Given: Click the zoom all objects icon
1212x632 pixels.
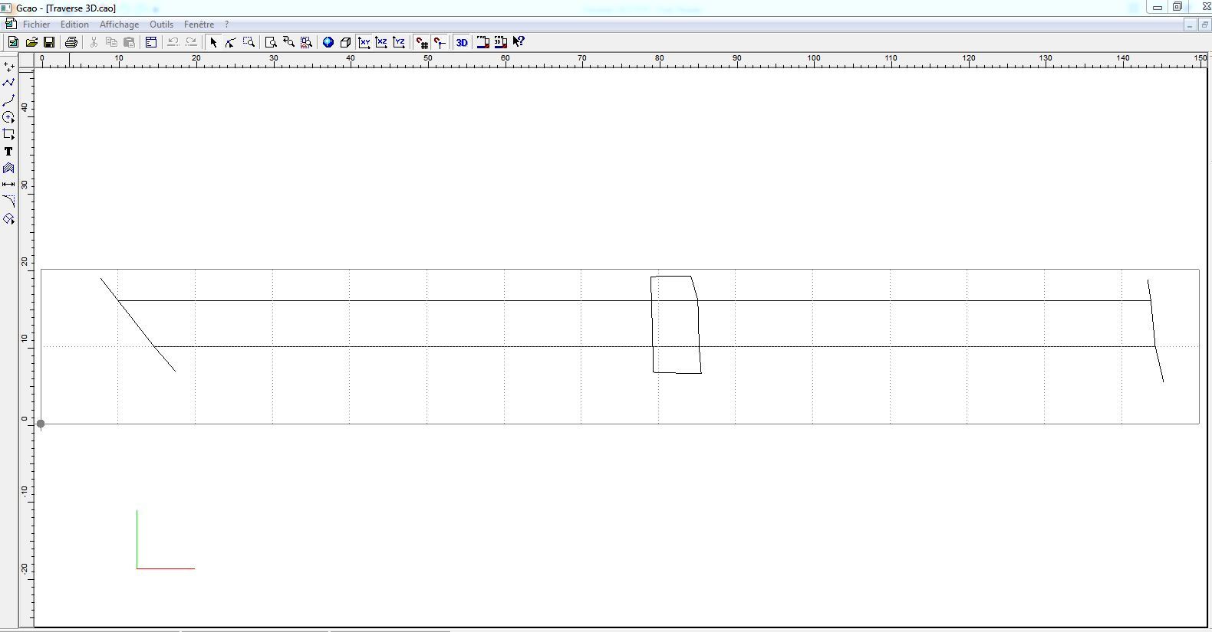Looking at the screenshot, I should (306, 42).
